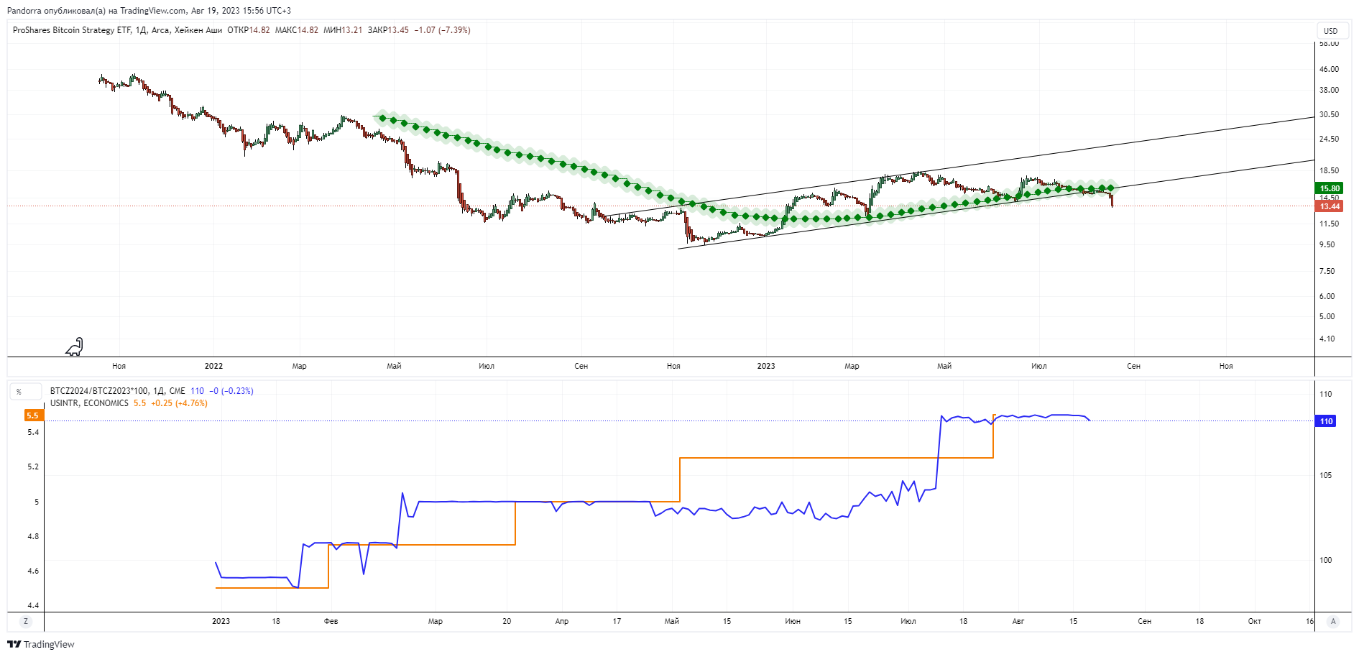Click the dinosaur icon on the main chart
Screen dimensions: 1359x657
click(75, 346)
